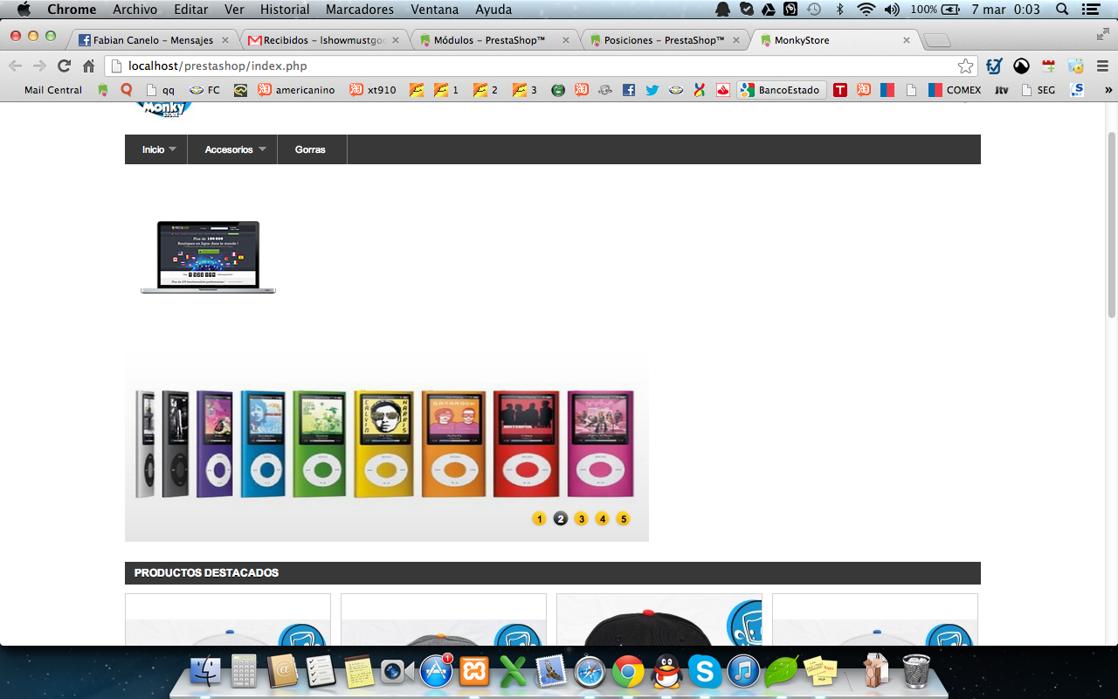The height and width of the screenshot is (699, 1118).
Task: Open the Facebook bookmark icon
Action: (629, 90)
